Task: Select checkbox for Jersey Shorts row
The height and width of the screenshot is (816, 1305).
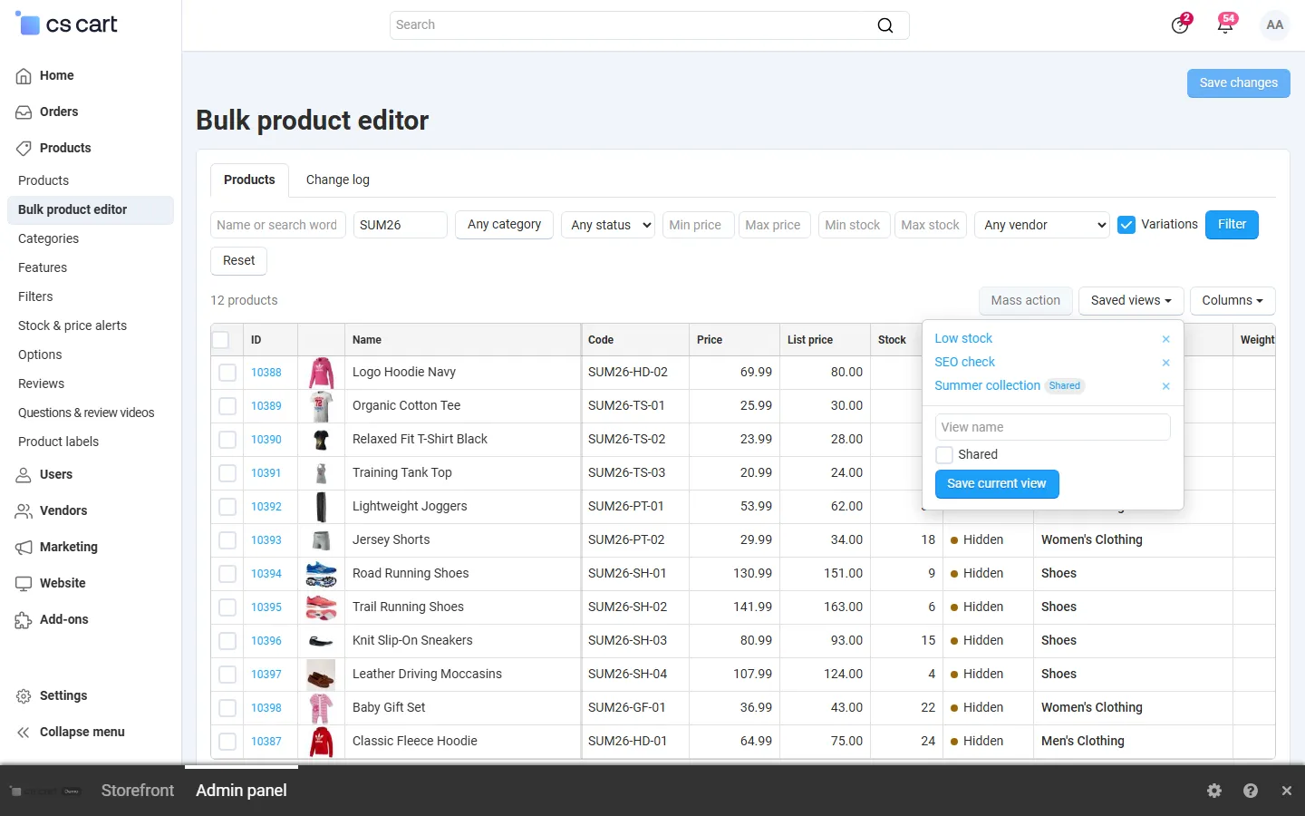Action: pos(227,540)
